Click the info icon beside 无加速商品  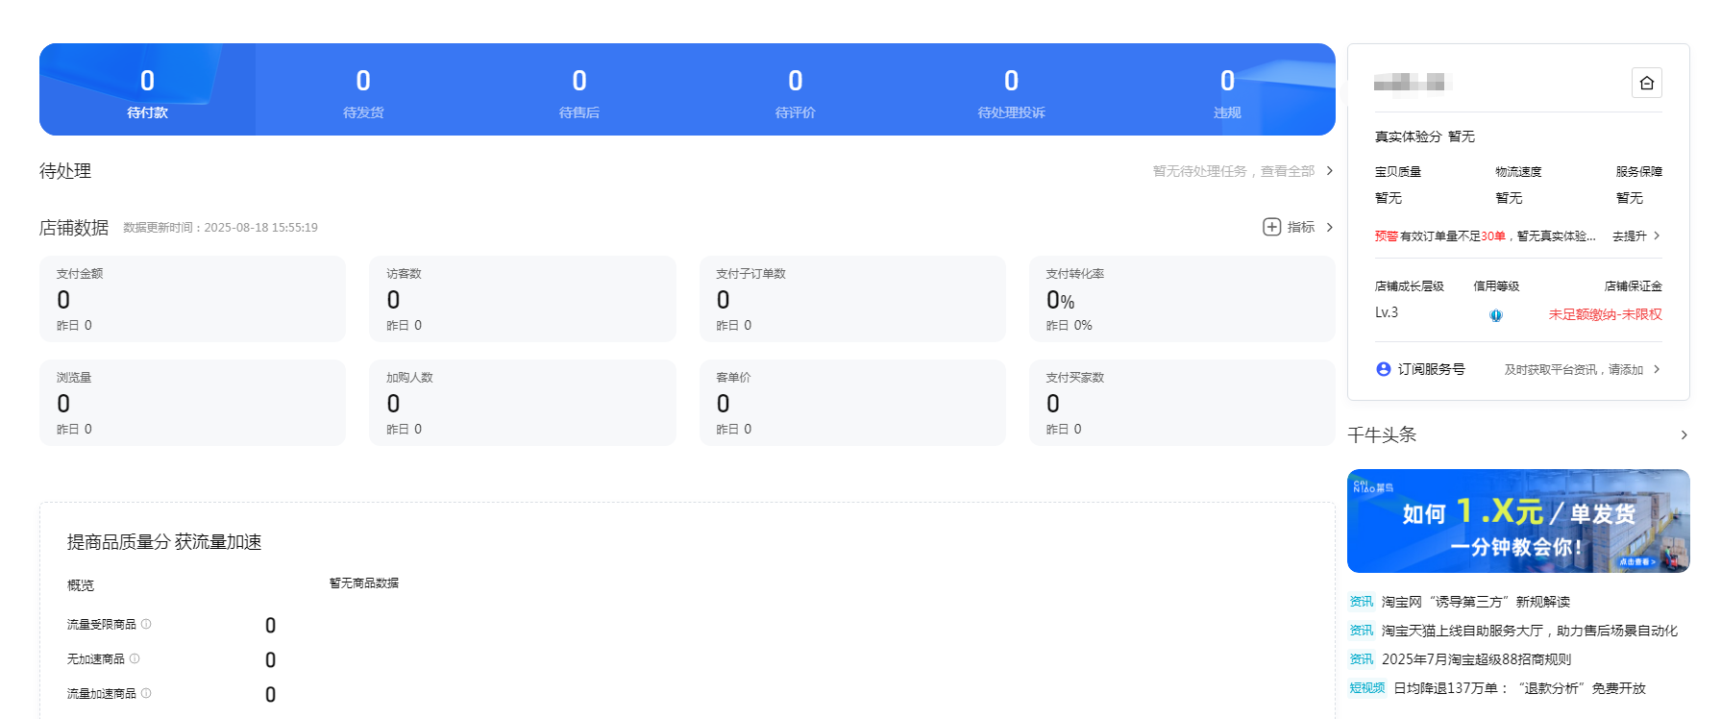[135, 658]
